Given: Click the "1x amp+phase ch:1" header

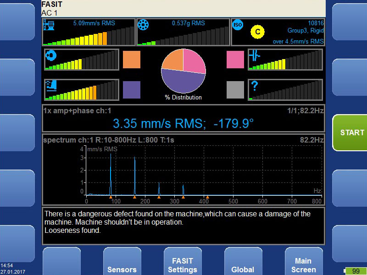Looking at the screenshot, I should click(77, 110).
